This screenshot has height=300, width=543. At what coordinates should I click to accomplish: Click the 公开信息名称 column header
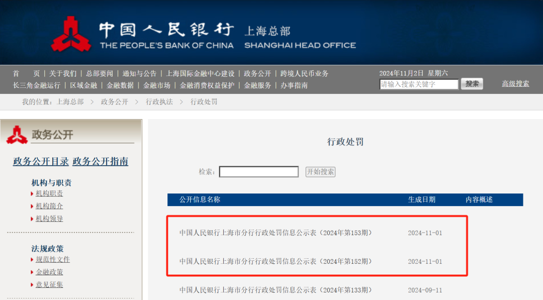point(200,199)
